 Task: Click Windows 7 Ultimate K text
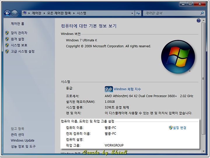coord(82,40)
